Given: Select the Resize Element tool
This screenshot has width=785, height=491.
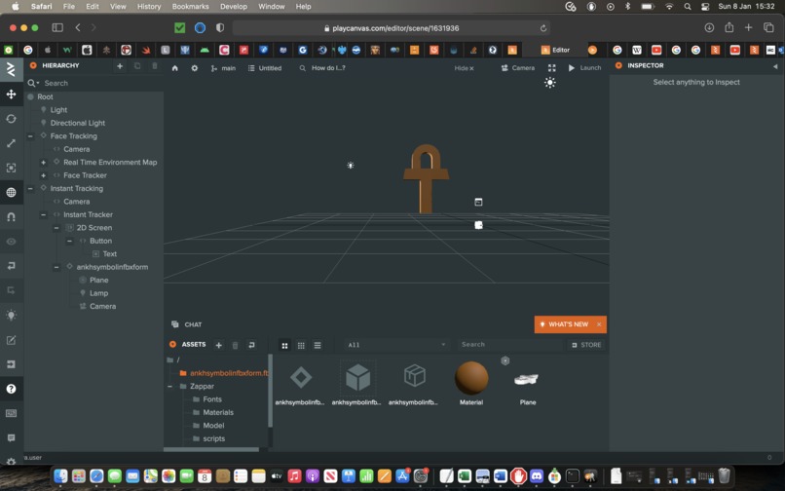Looking at the screenshot, I should click(11, 168).
